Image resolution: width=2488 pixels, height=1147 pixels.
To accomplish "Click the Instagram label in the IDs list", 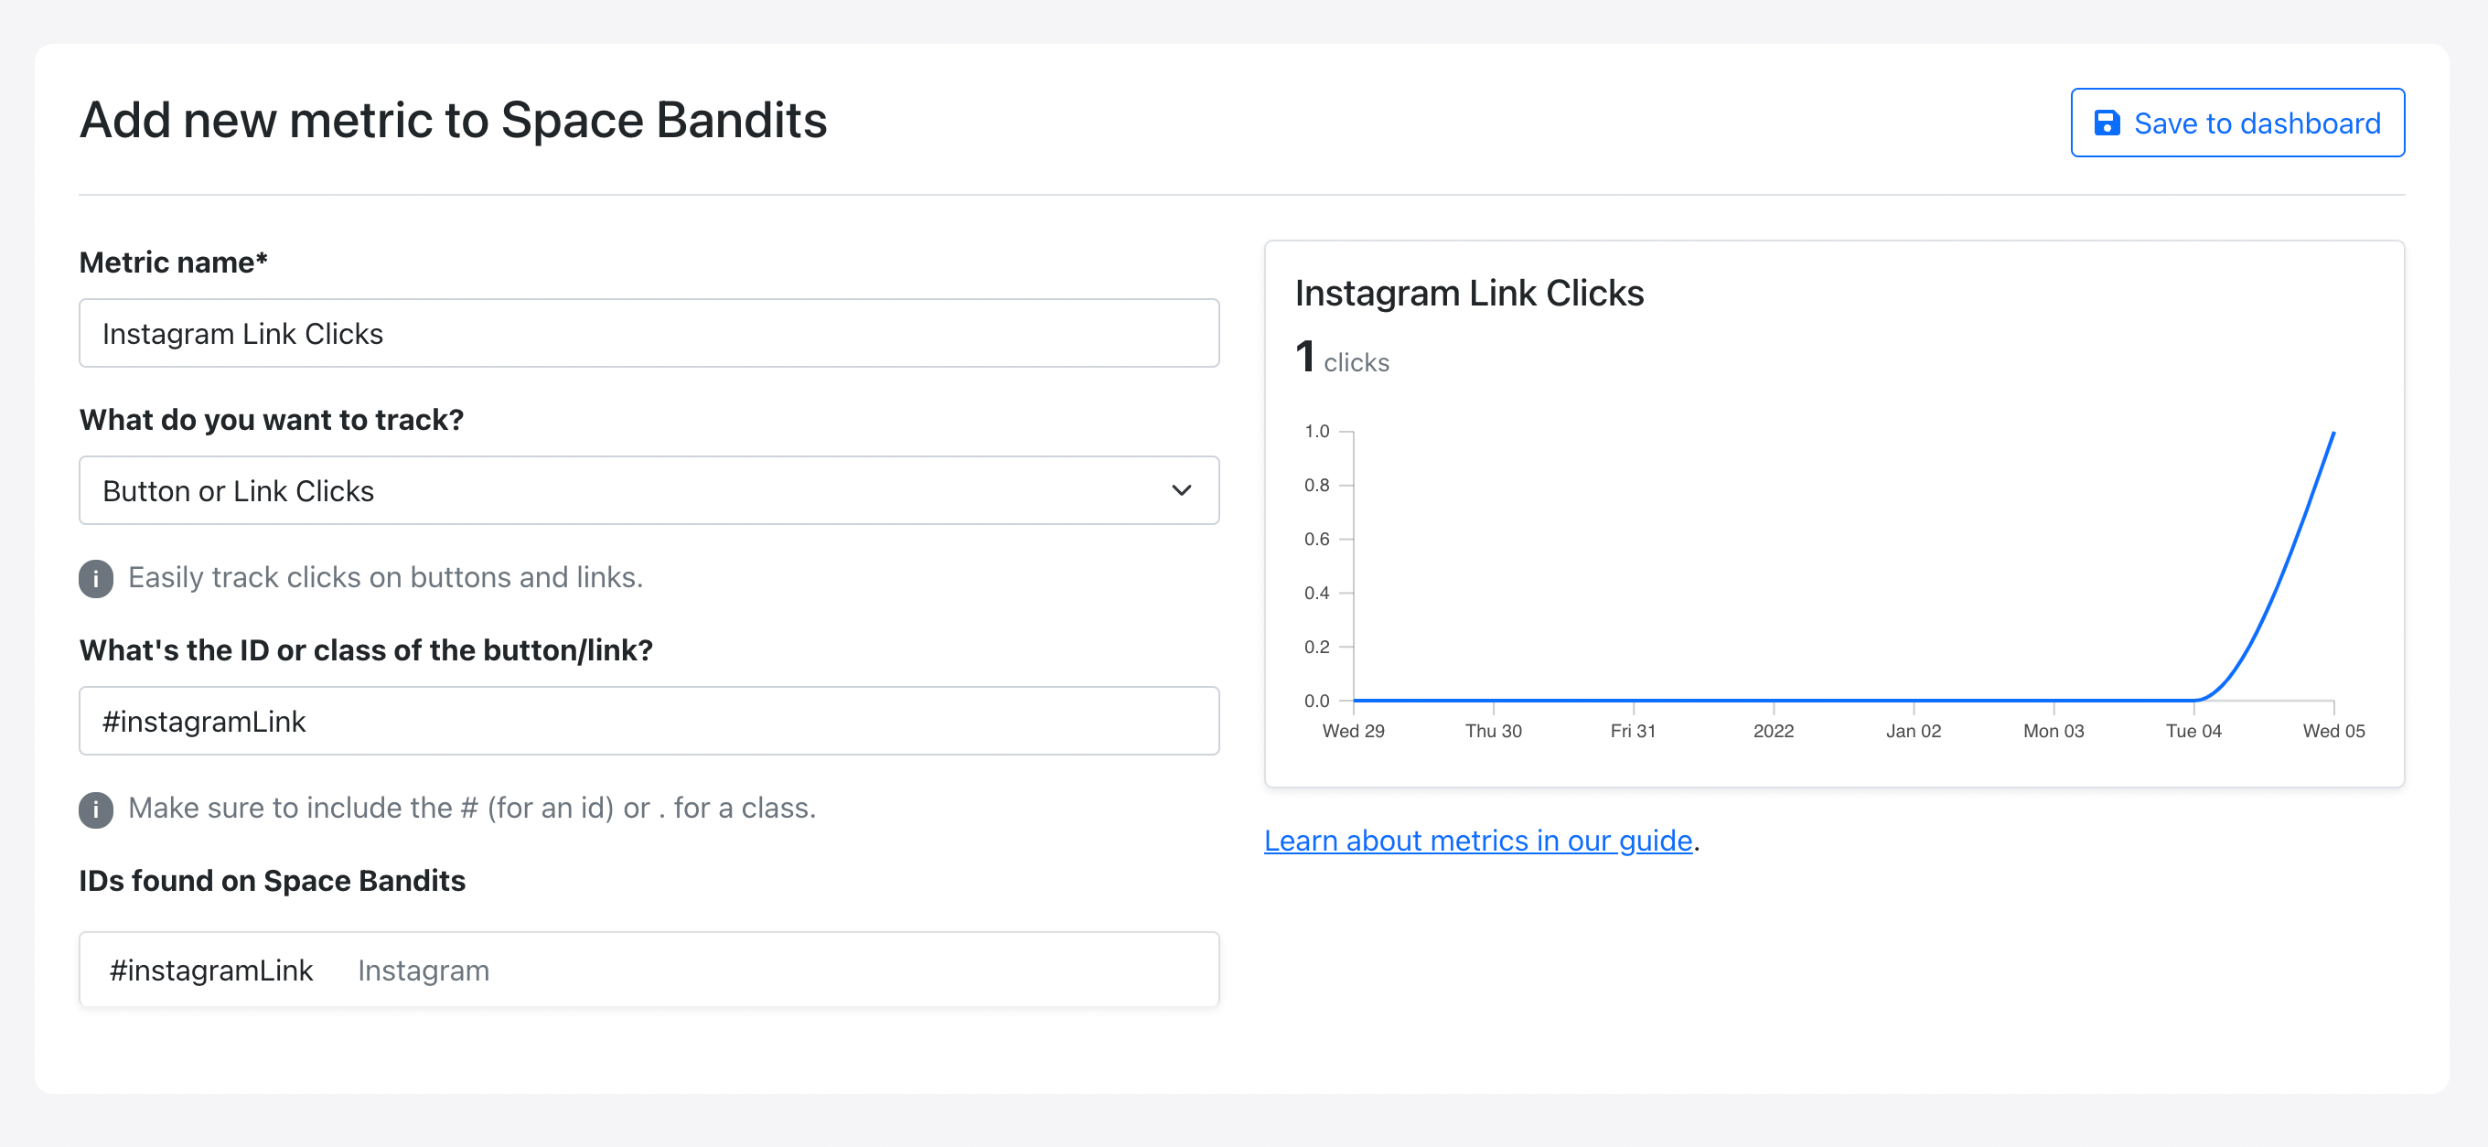I will (422, 970).
